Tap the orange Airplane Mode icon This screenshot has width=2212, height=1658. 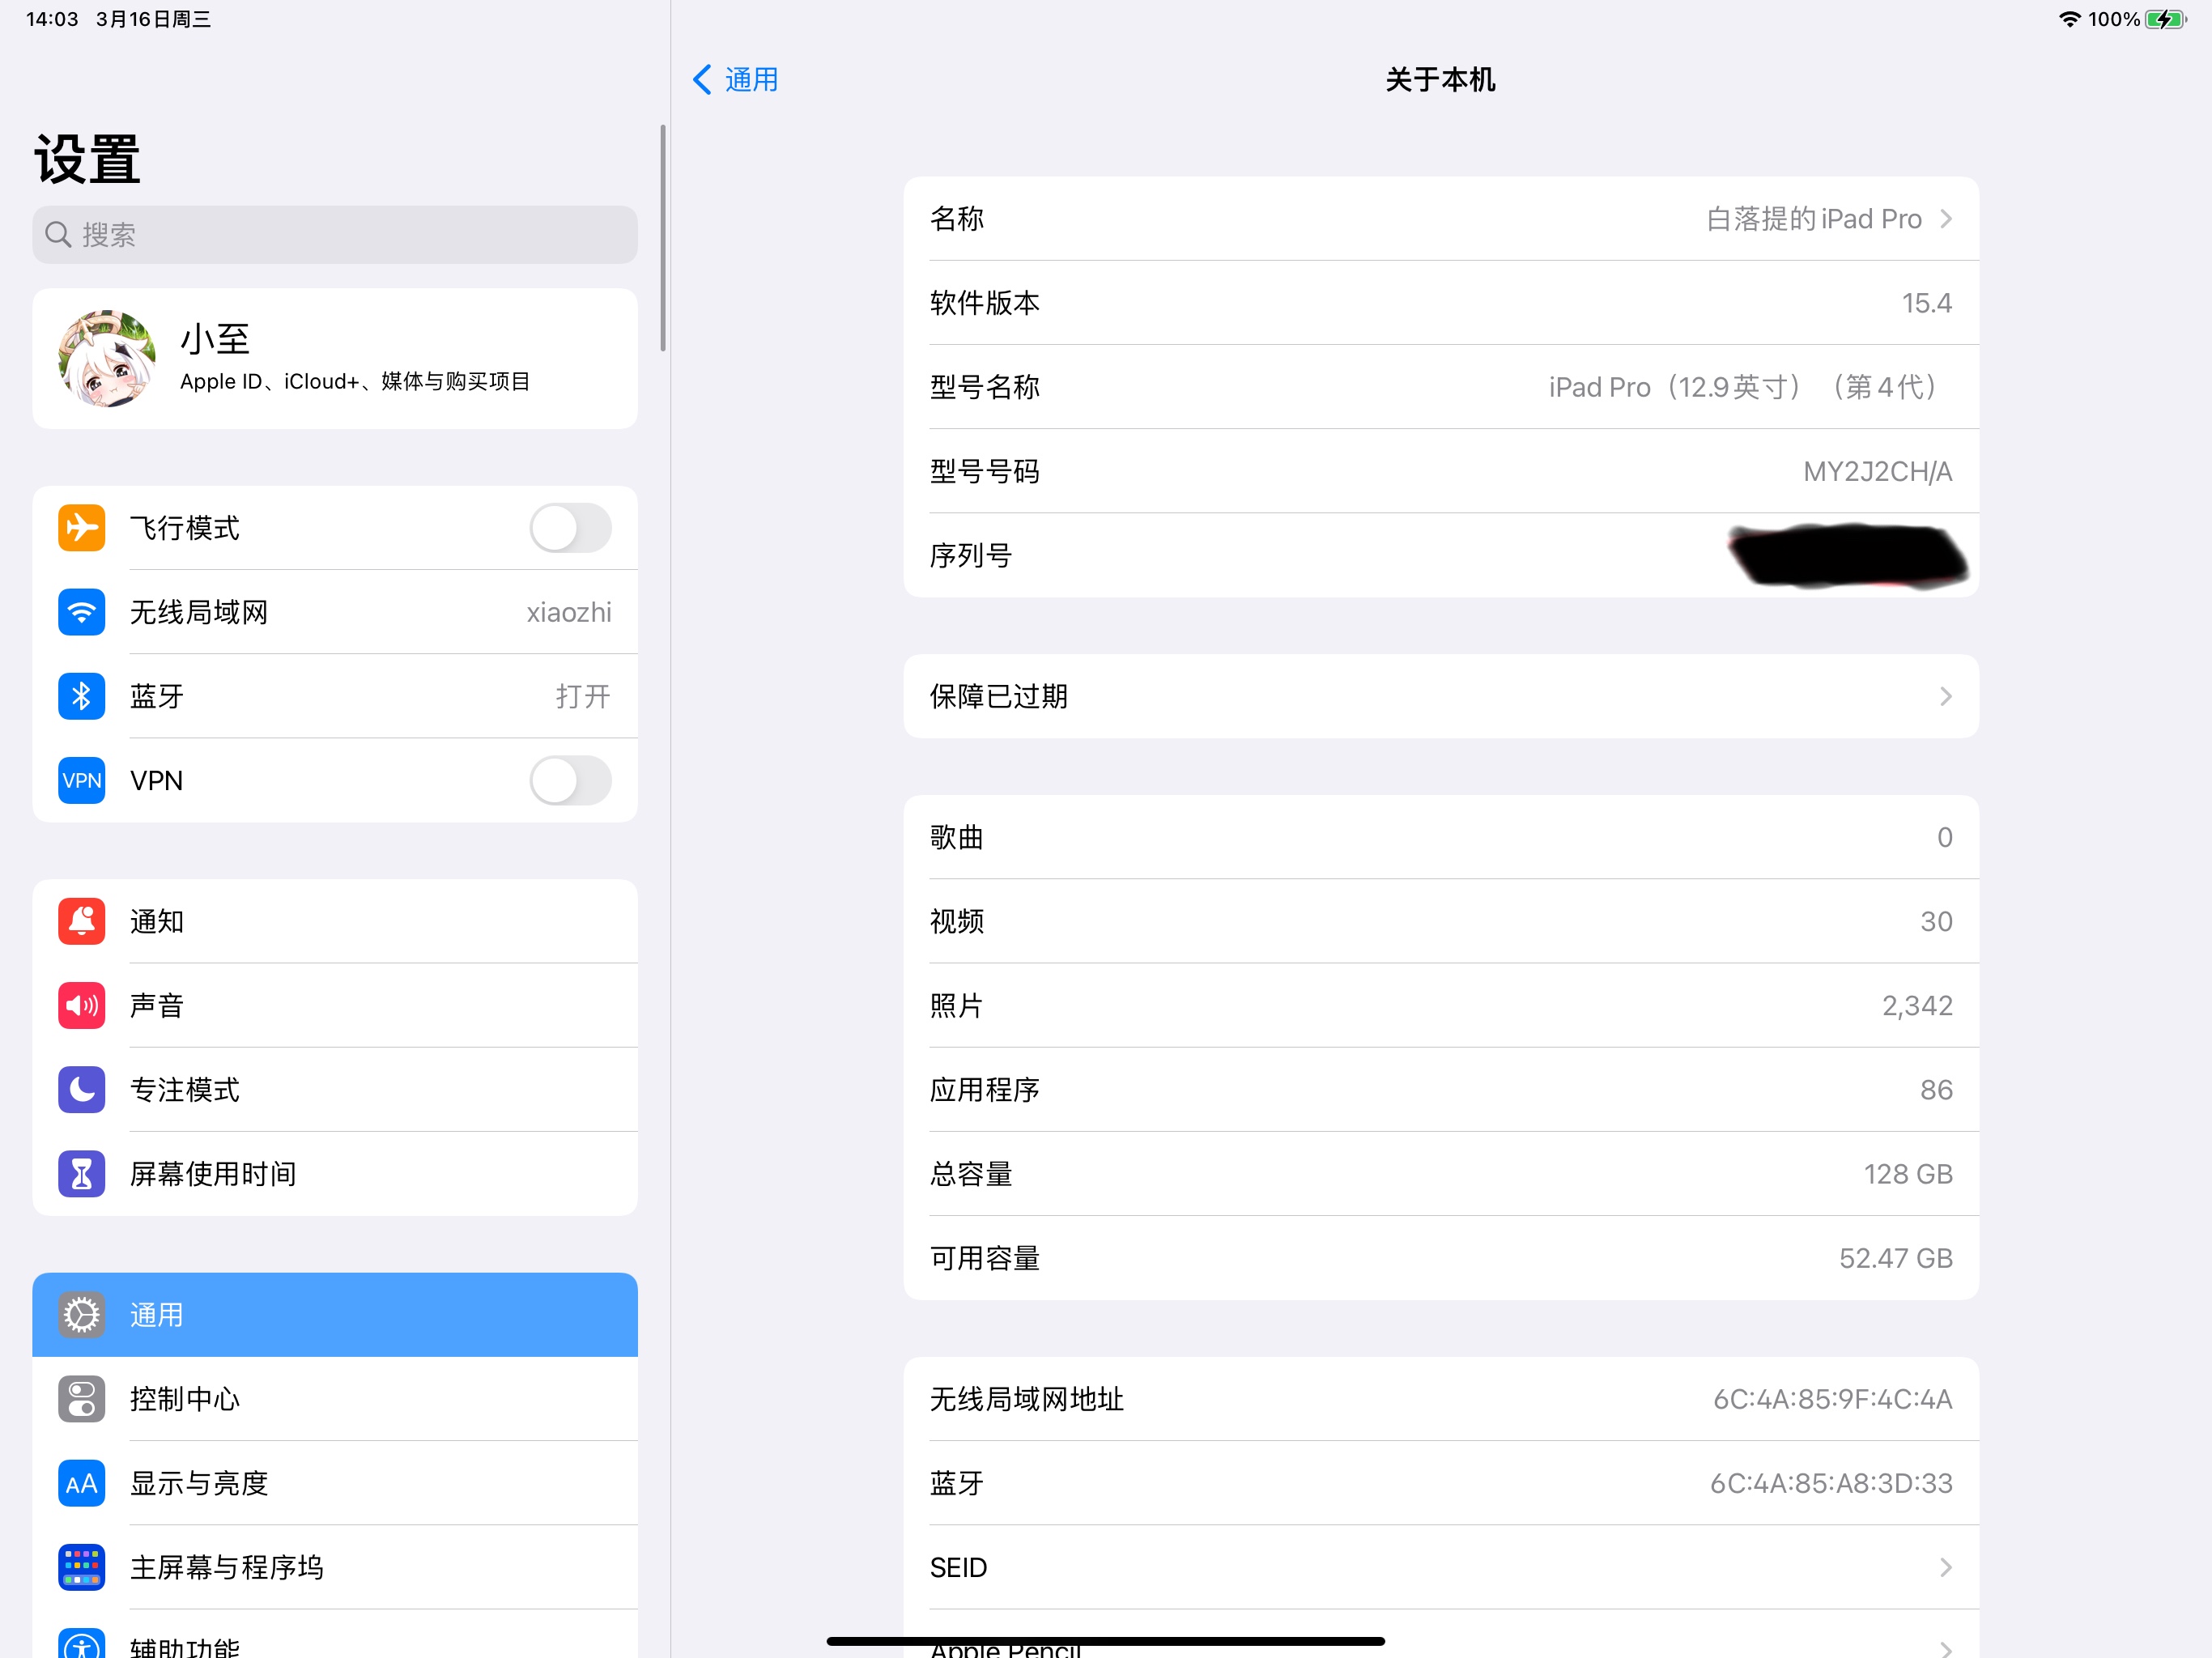81,528
